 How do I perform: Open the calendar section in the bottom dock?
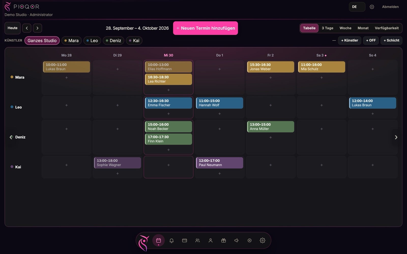158,240
